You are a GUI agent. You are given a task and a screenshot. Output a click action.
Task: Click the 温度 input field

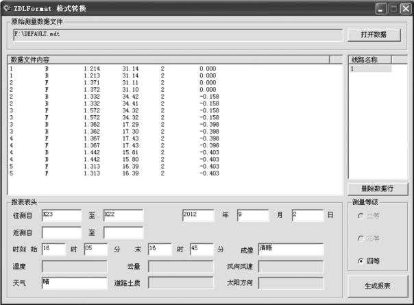(75, 267)
